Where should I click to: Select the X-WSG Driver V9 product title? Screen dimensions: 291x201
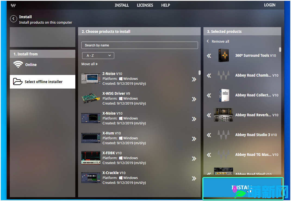116,93
